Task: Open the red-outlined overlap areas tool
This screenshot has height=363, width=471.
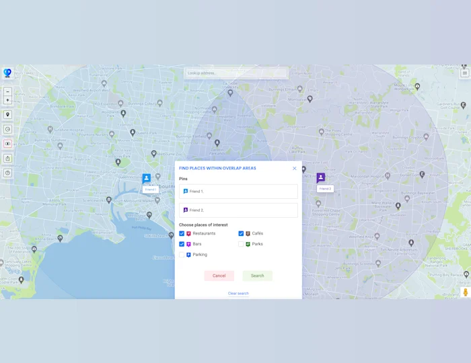Action: click(x=8, y=144)
